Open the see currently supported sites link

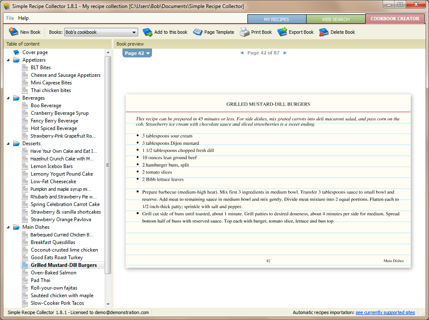(385, 312)
